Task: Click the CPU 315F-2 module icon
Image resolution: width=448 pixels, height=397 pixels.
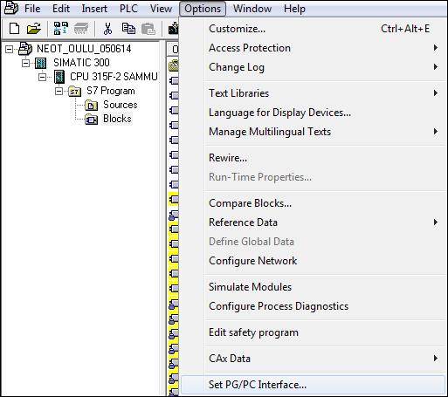Action: (59, 77)
